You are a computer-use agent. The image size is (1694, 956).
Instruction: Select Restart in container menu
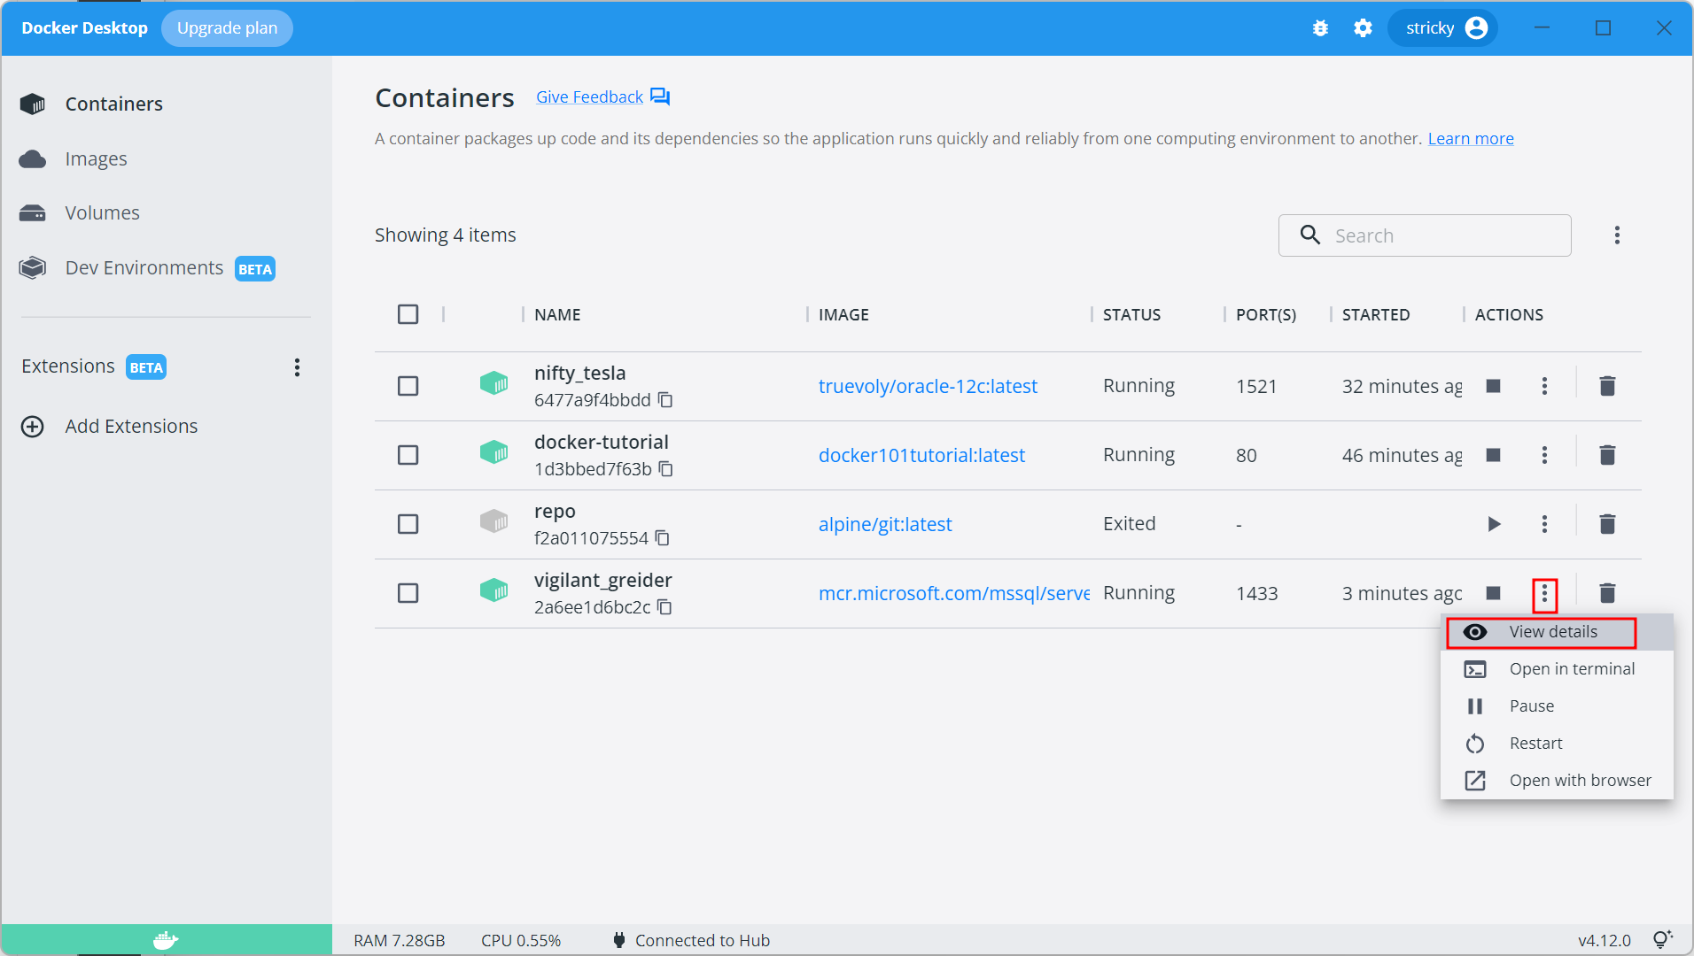(1557, 744)
